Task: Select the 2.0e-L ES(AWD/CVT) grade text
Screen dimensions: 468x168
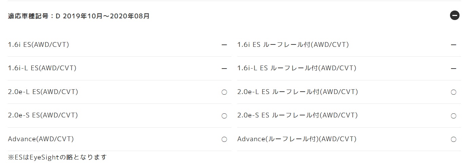Action: tap(43, 92)
